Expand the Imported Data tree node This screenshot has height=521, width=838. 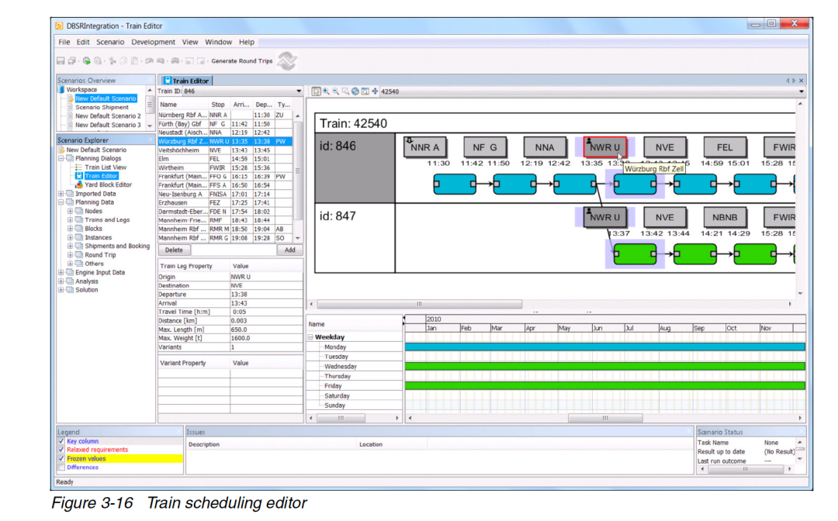click(x=61, y=194)
